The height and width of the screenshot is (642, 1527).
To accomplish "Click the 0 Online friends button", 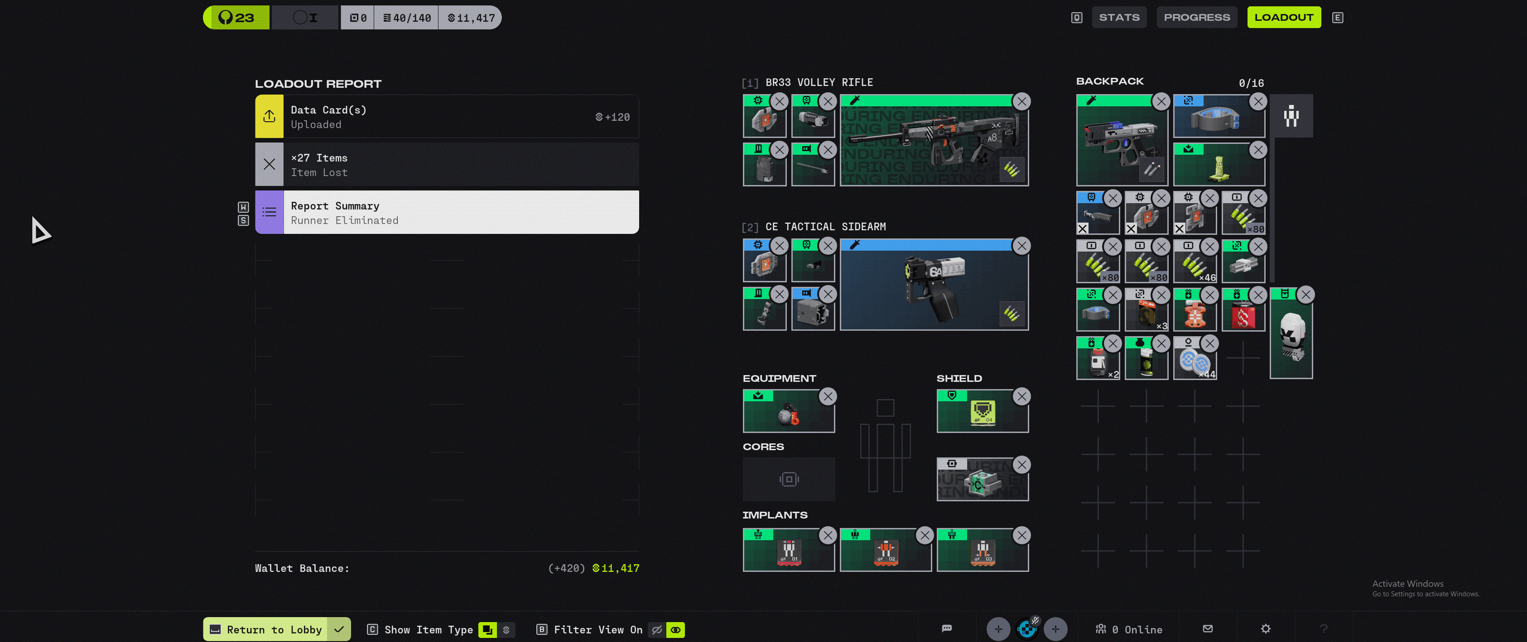I will [x=1129, y=629].
